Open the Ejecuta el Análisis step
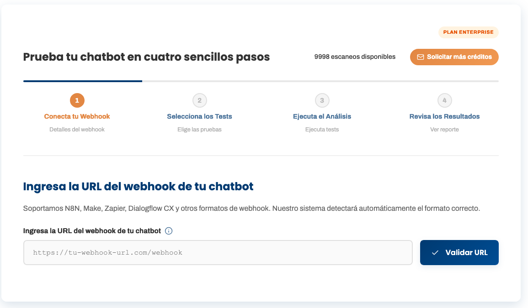Image resolution: width=528 pixels, height=308 pixels. (322, 116)
